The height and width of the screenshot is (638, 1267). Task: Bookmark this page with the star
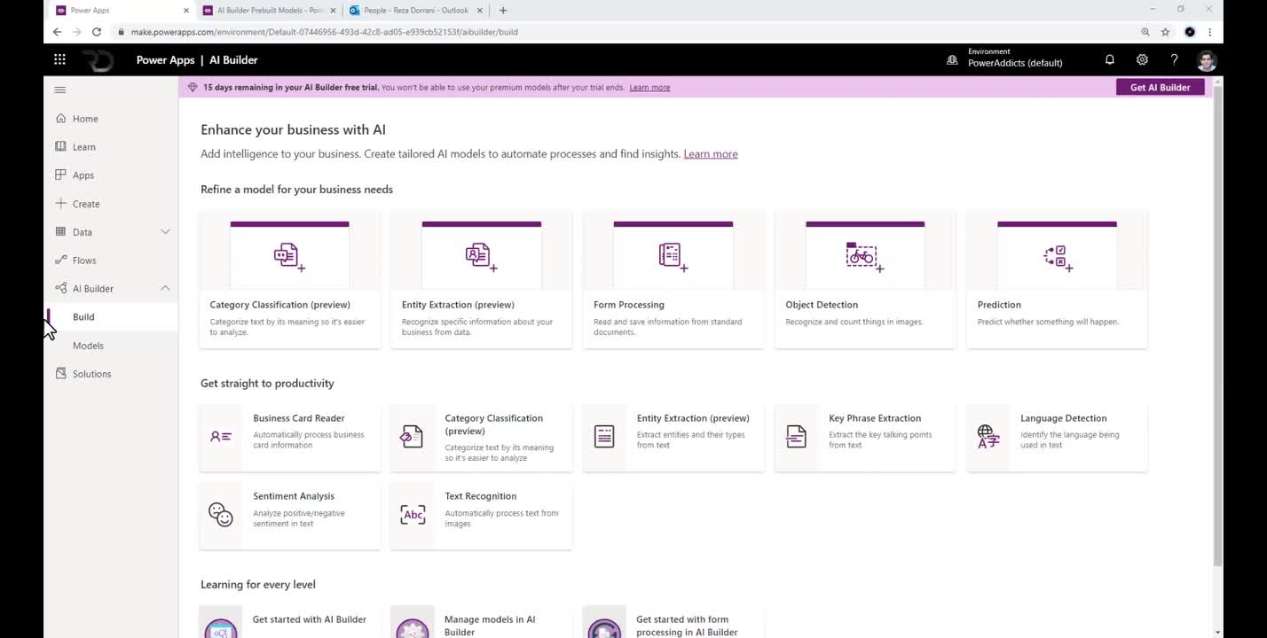pos(1165,32)
